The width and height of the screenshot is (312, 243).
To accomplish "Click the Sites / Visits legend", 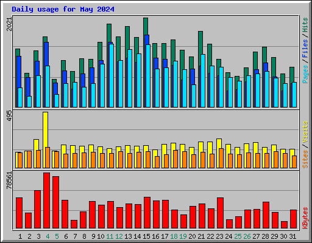I will tap(305, 145).
